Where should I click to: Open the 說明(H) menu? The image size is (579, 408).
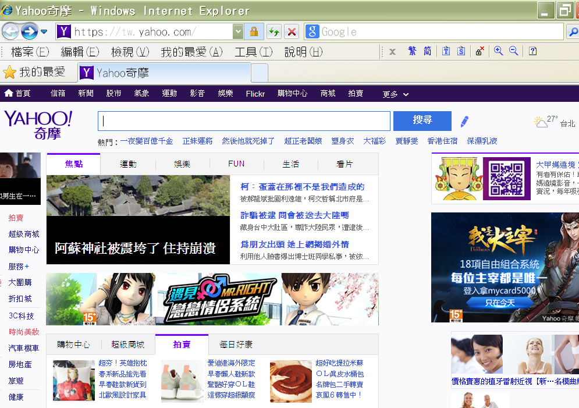click(x=304, y=52)
